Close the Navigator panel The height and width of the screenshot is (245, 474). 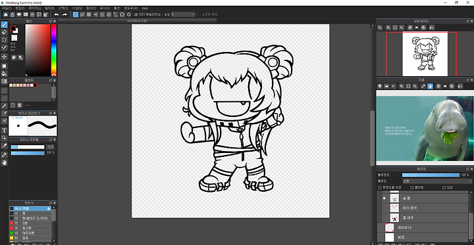[471, 21]
